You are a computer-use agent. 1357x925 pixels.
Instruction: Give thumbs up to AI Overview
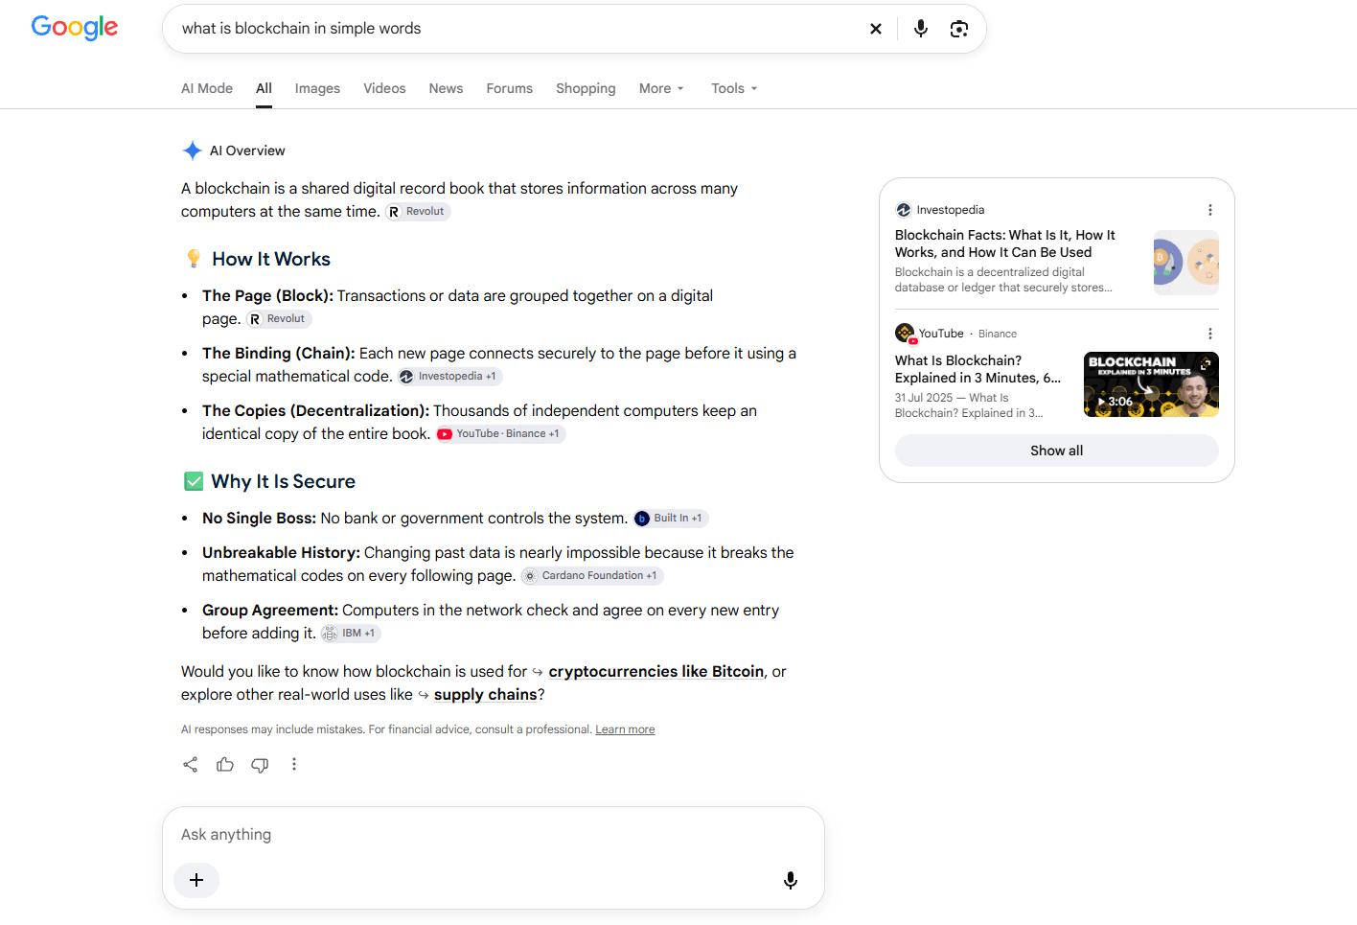[x=225, y=764]
